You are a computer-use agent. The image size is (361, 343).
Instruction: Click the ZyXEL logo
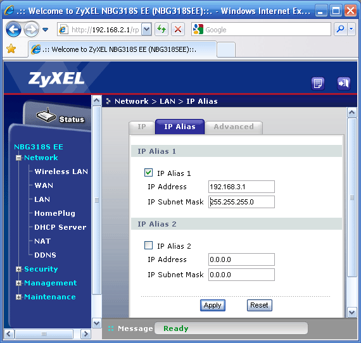(x=56, y=79)
